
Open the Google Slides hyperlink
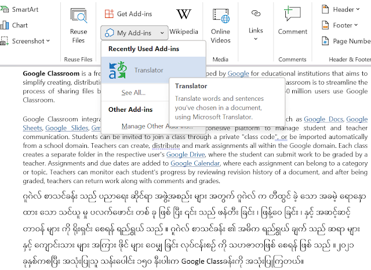67,128
